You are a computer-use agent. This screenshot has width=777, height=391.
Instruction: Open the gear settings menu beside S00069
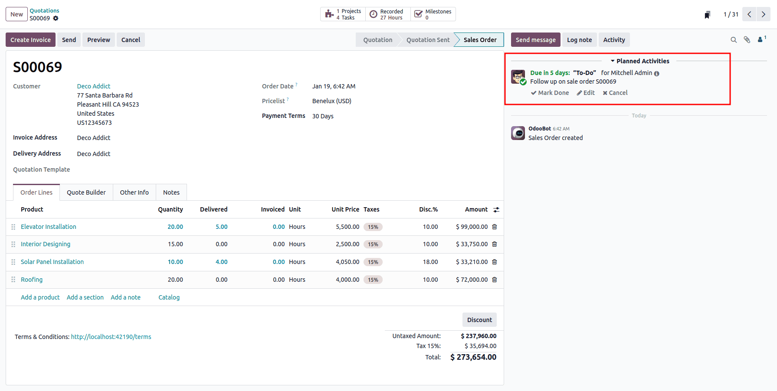(x=56, y=18)
